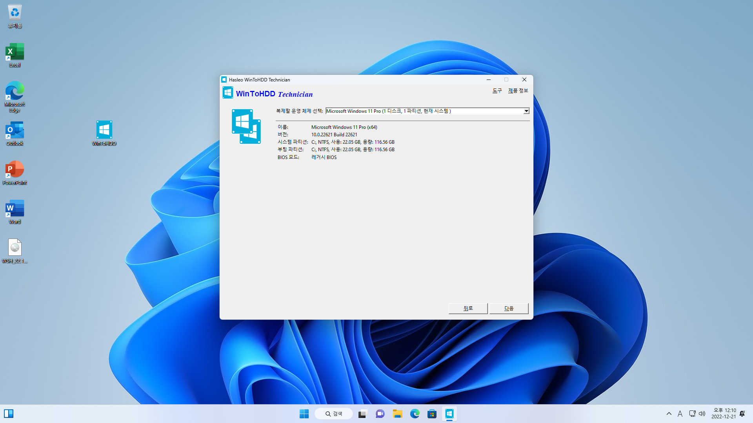Click the 'BIOS 모드:' label
Image resolution: width=753 pixels, height=423 pixels.
[x=288, y=157]
